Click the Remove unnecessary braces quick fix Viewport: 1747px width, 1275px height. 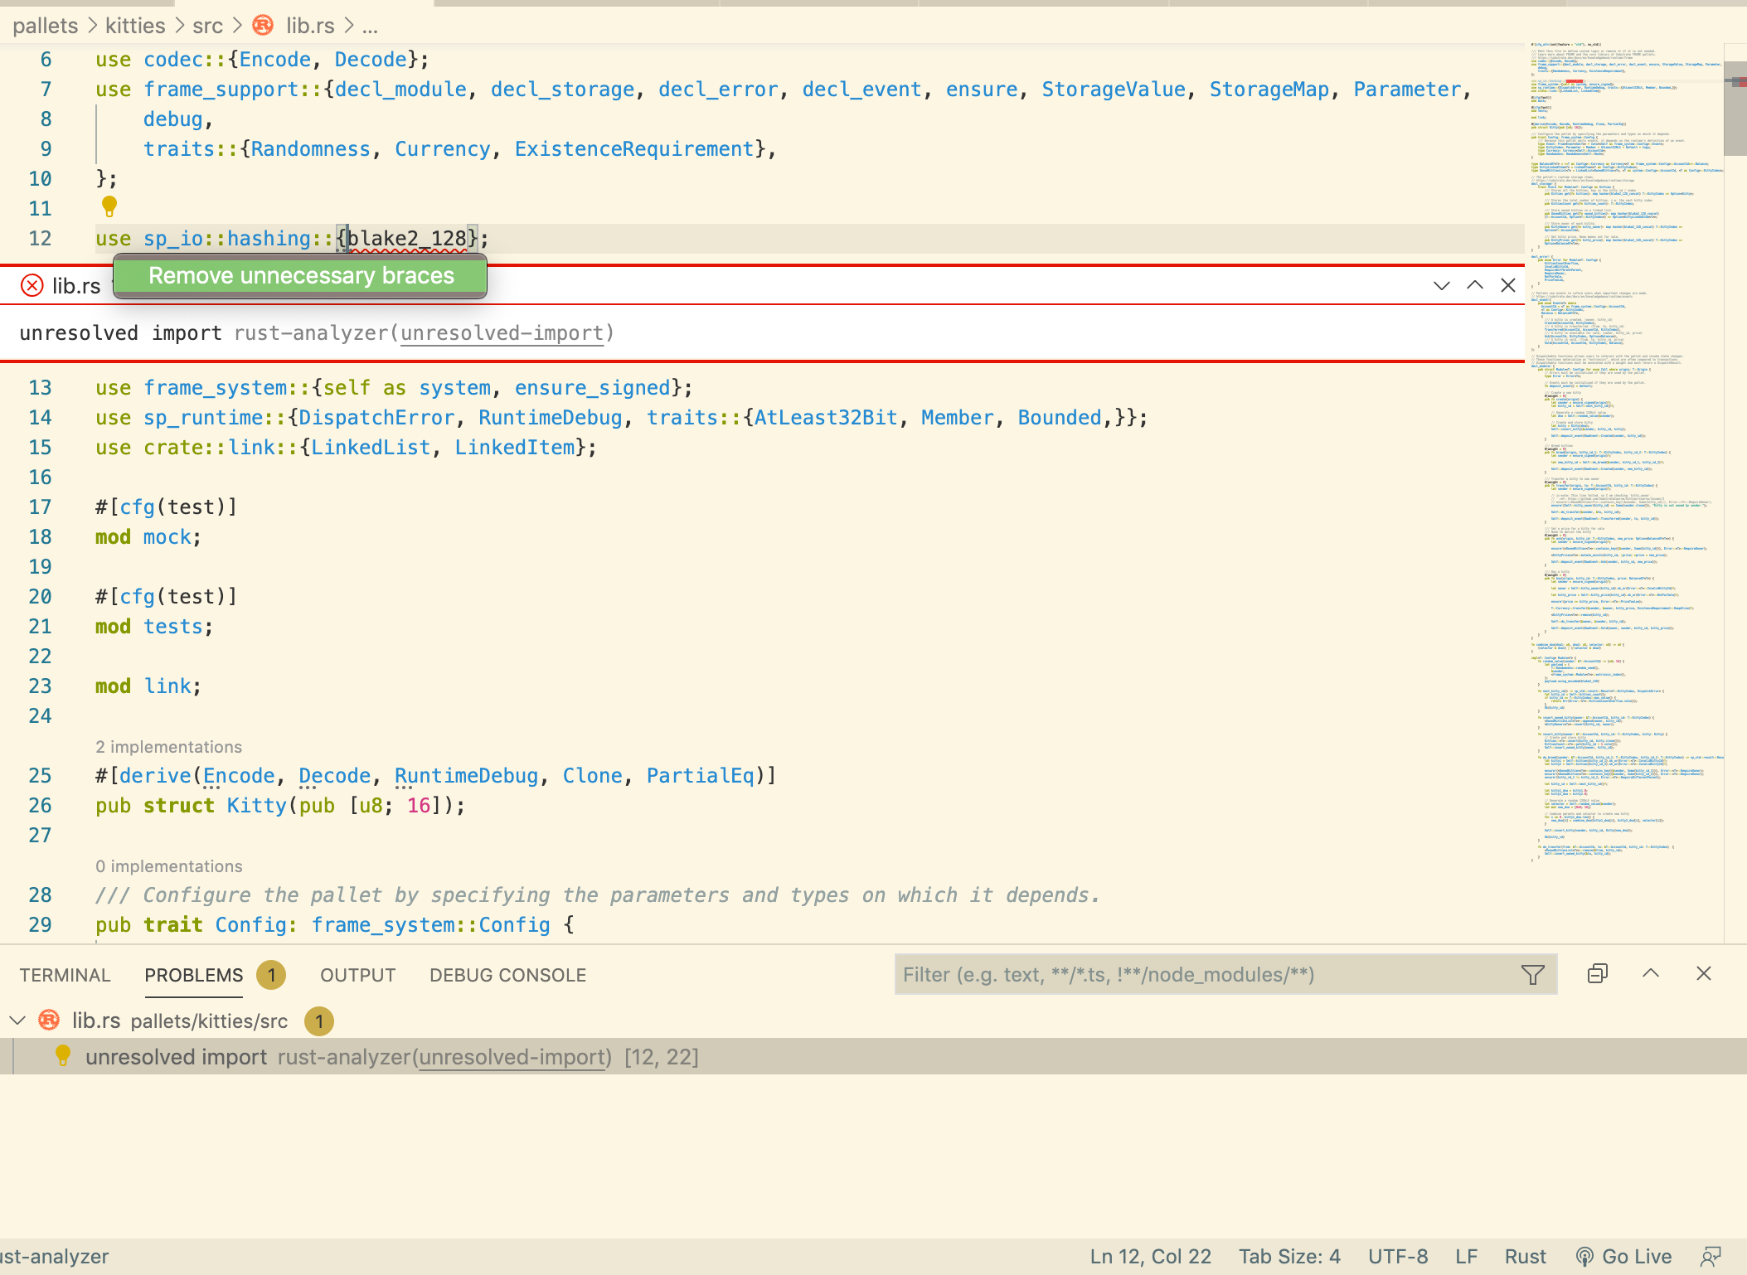click(302, 275)
